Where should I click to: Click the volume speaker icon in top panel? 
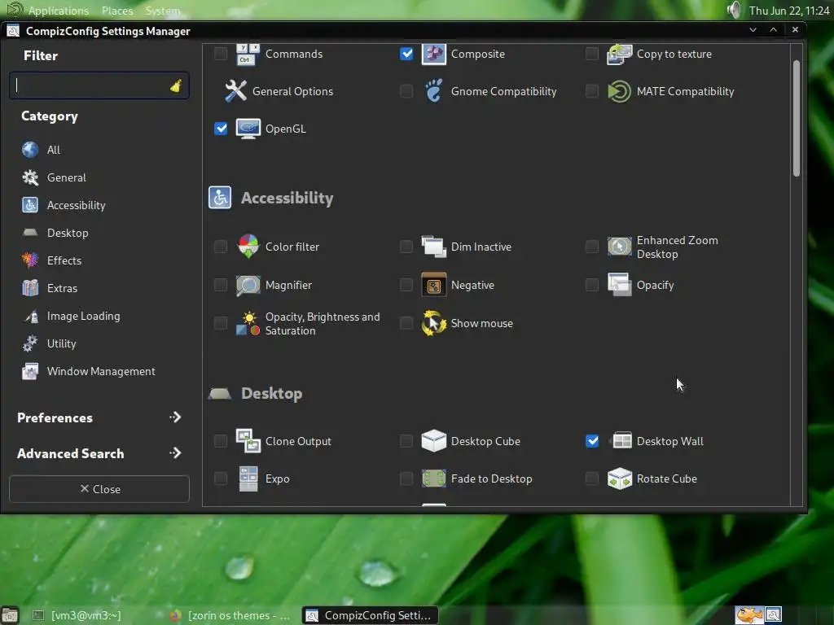pos(734,10)
